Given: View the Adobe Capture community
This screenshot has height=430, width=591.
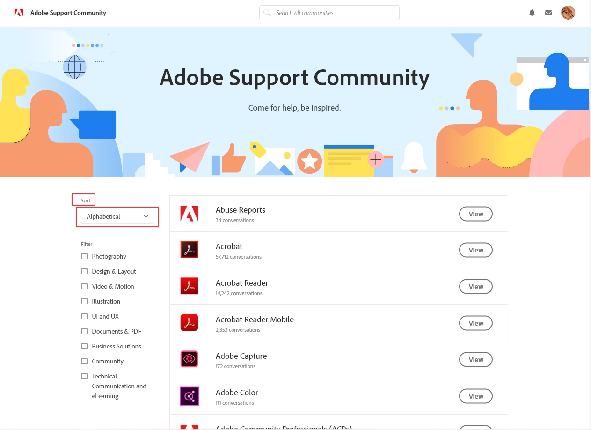Looking at the screenshot, I should tap(476, 360).
